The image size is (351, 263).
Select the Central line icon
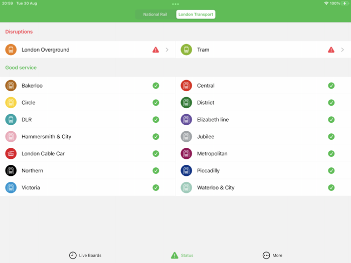tap(186, 86)
